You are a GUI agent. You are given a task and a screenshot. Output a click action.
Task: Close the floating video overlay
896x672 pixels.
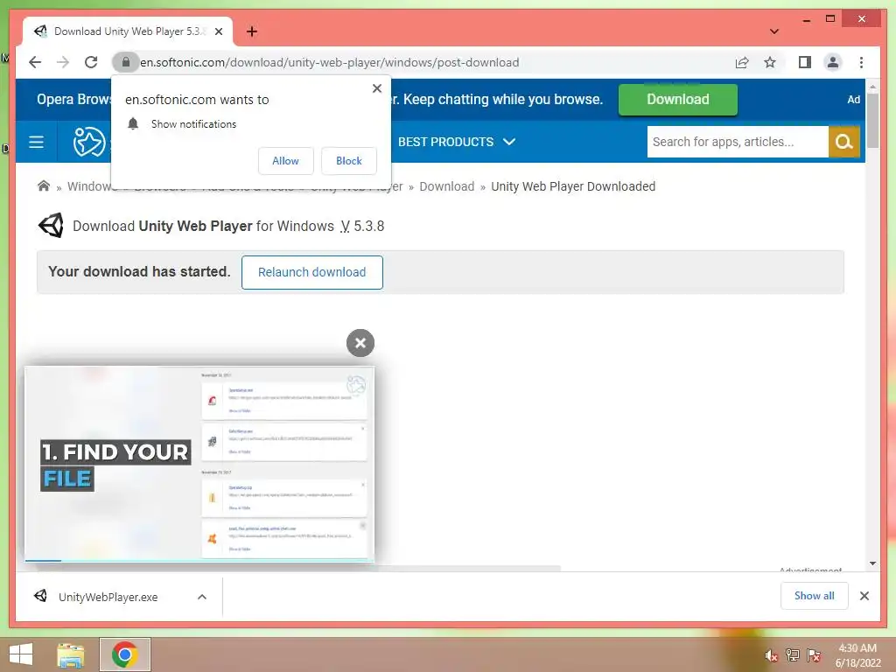[x=360, y=343]
